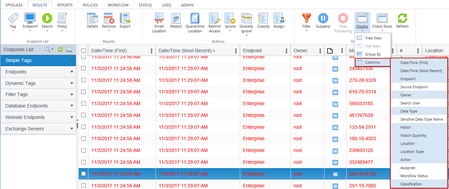The width and height of the screenshot is (449, 189).
Task: Click the Assign icon
Action: tap(279, 18)
